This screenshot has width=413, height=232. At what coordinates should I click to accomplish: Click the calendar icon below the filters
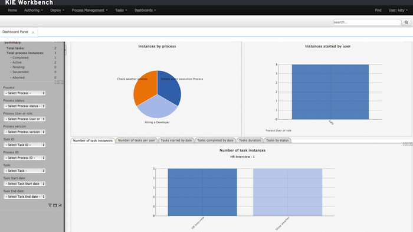tap(55, 205)
